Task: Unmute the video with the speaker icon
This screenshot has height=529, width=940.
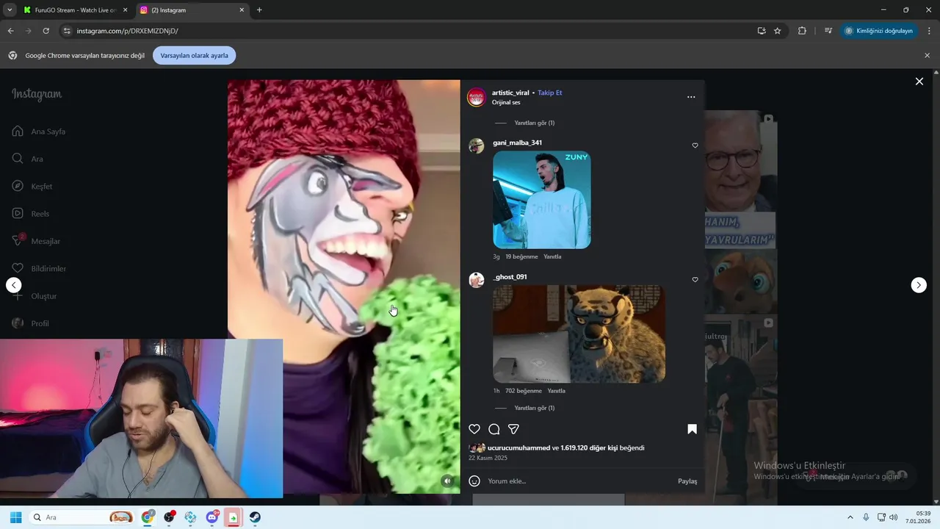Action: [x=447, y=481]
